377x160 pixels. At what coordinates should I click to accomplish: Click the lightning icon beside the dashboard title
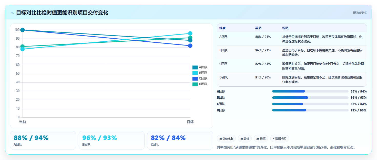pos(12,13)
